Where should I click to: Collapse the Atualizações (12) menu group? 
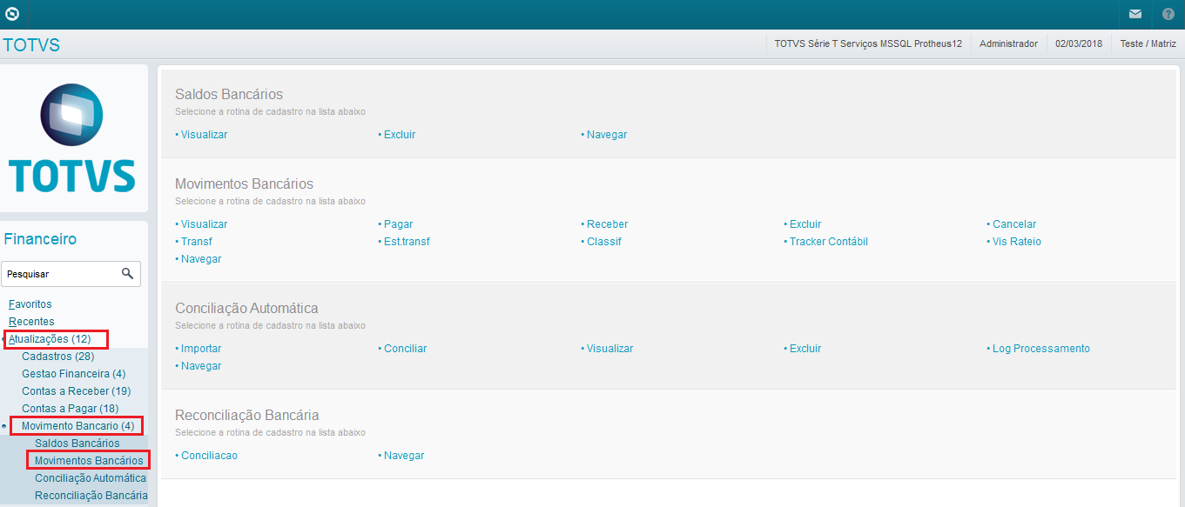click(50, 339)
